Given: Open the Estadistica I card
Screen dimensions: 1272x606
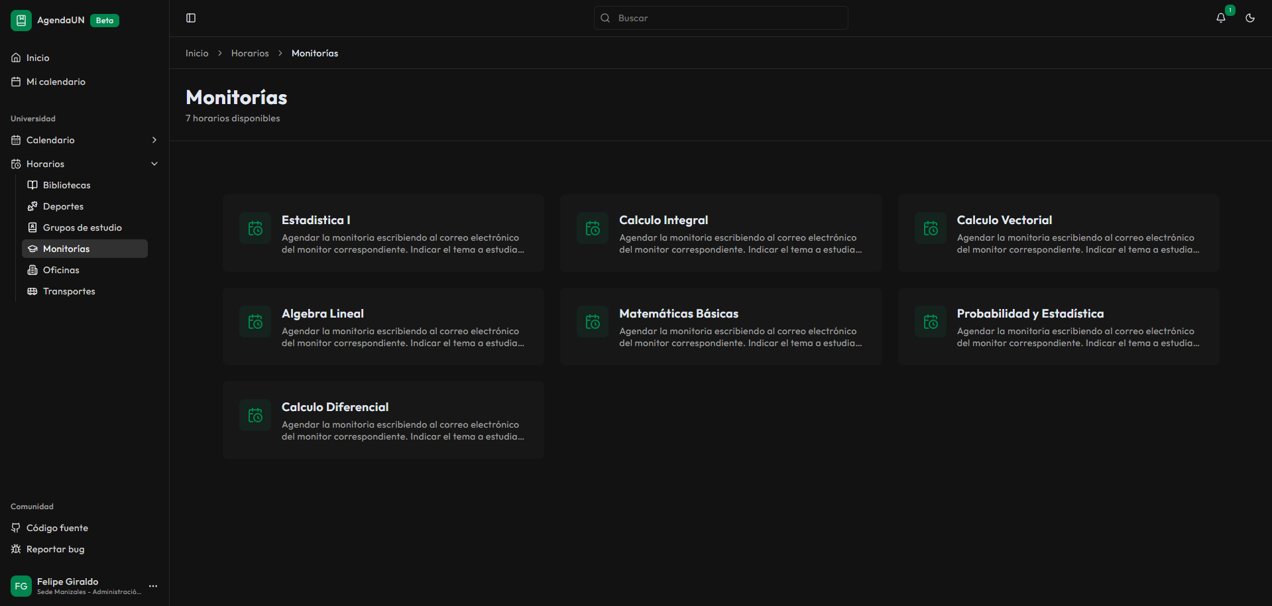Looking at the screenshot, I should point(384,233).
